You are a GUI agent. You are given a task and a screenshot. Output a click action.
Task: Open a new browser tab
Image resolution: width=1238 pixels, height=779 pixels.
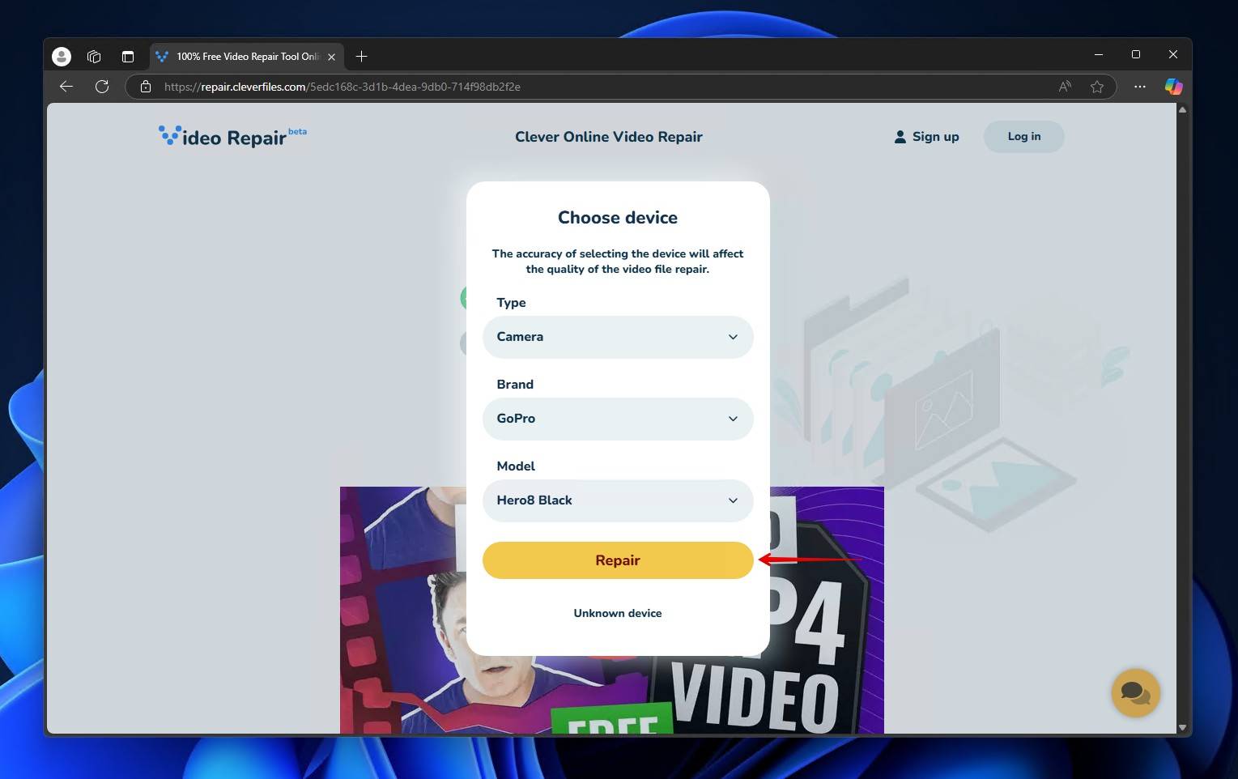tap(361, 56)
